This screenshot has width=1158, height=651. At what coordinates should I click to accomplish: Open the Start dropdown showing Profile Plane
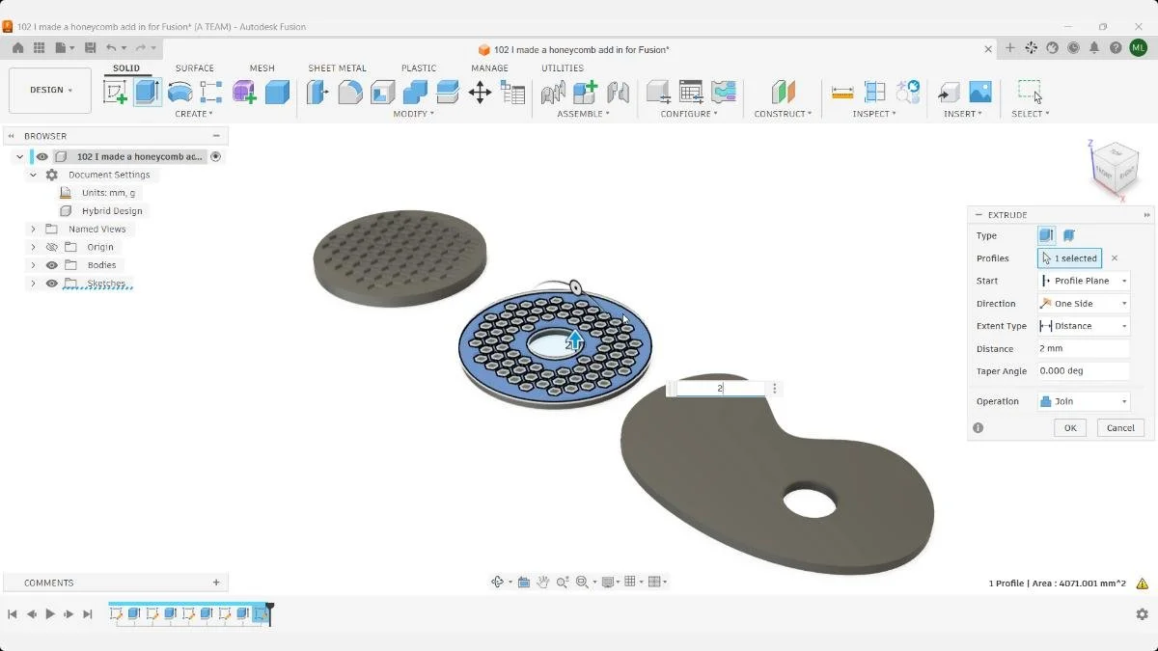pos(1084,281)
